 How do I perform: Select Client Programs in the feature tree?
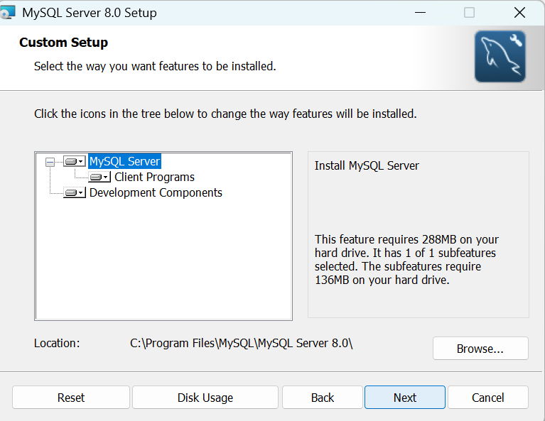154,177
